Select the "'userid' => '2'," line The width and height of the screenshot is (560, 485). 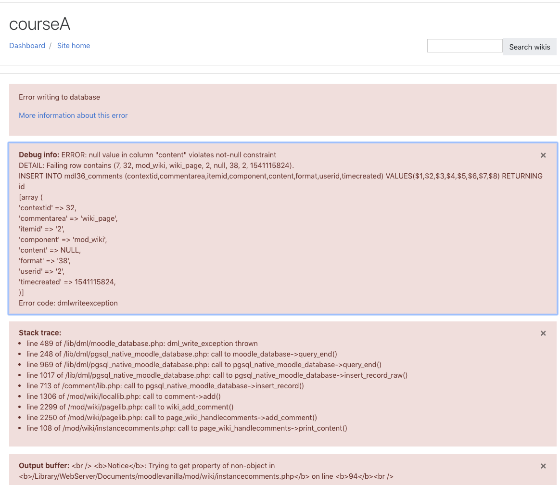[x=41, y=271]
